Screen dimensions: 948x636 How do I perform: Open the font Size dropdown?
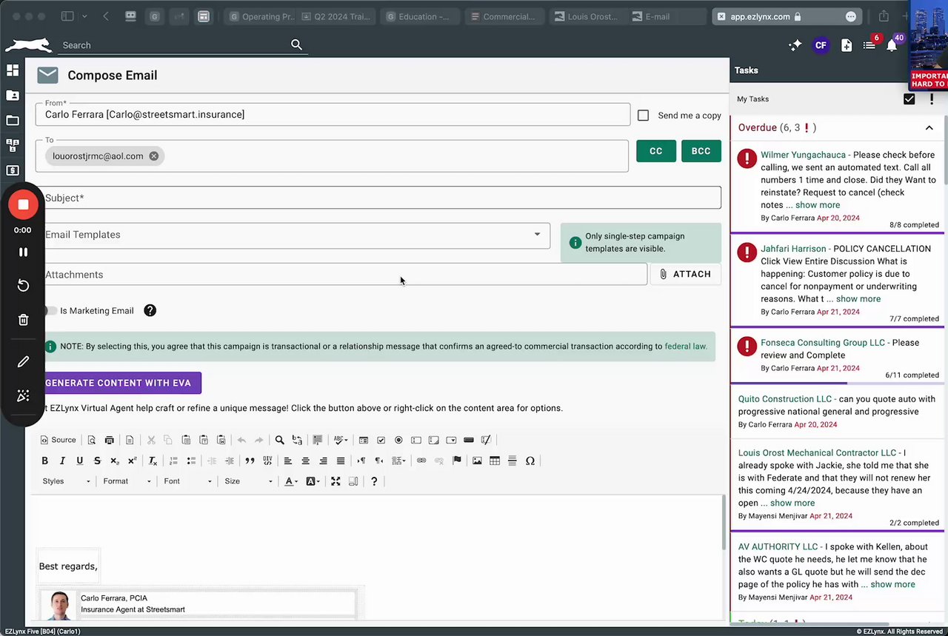[x=249, y=481]
